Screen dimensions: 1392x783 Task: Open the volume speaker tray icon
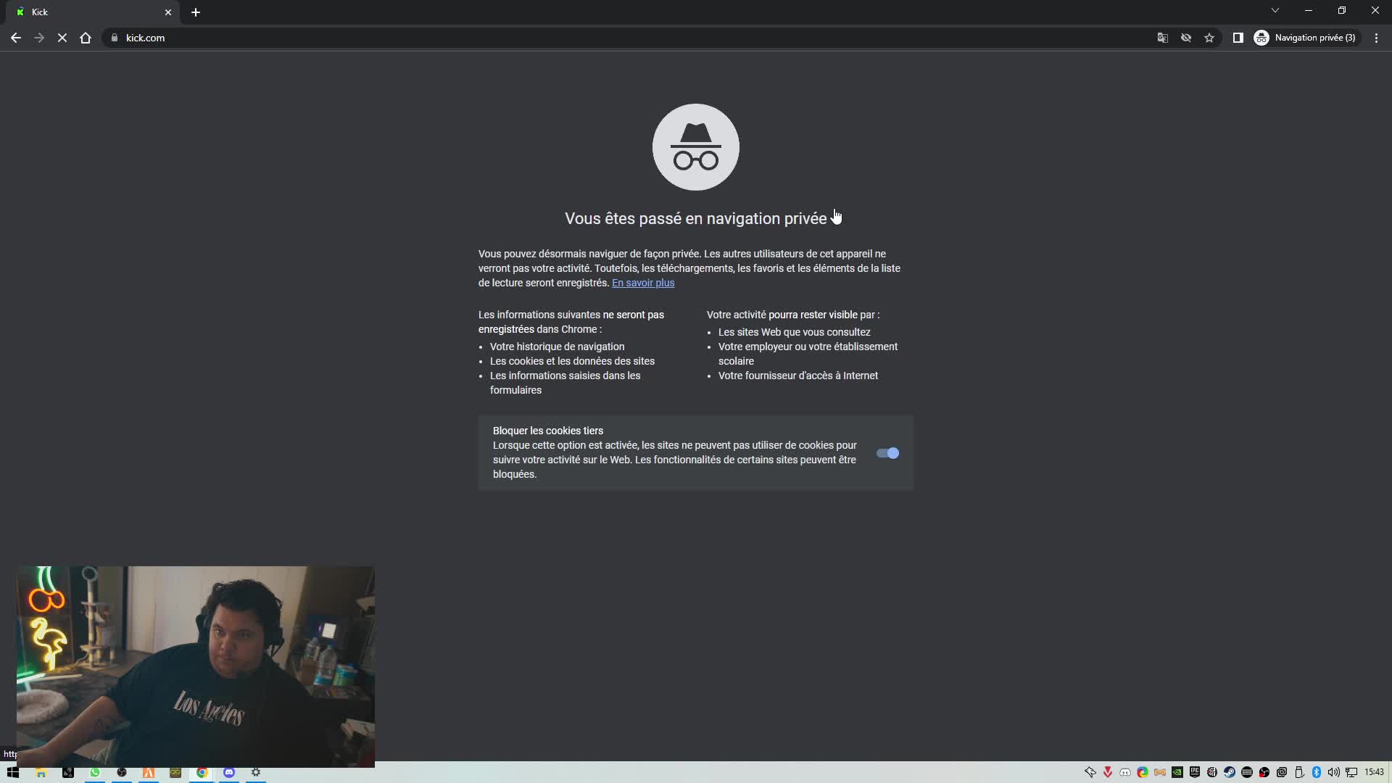1334,772
